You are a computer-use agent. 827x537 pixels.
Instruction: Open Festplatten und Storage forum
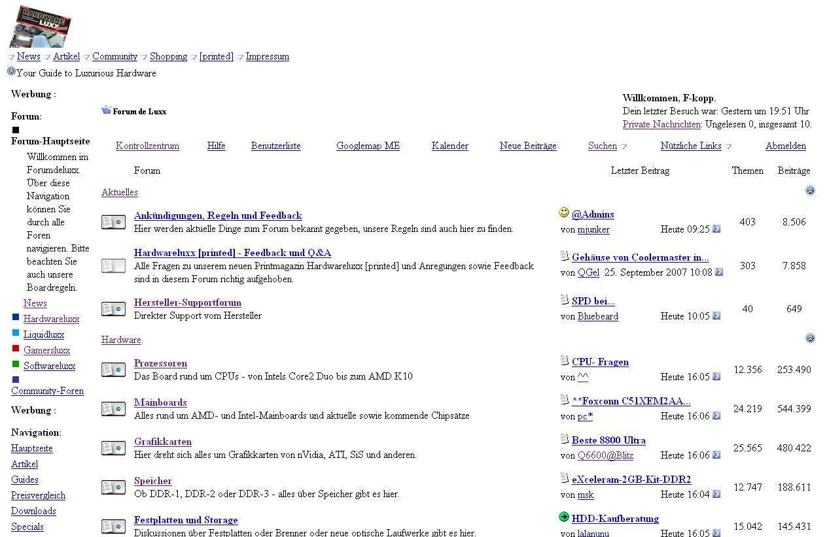coord(186,520)
